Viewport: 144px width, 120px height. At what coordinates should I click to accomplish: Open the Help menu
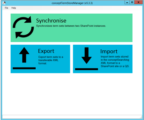pyautogui.click(x=14, y=8)
